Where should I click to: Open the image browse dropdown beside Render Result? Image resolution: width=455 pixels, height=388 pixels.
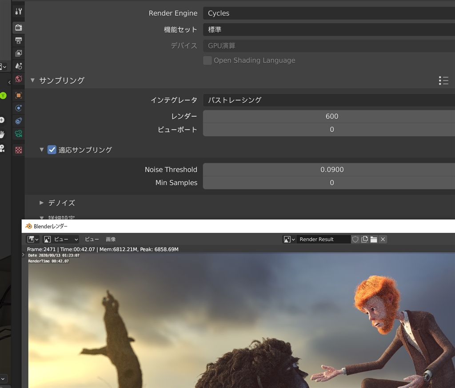289,239
